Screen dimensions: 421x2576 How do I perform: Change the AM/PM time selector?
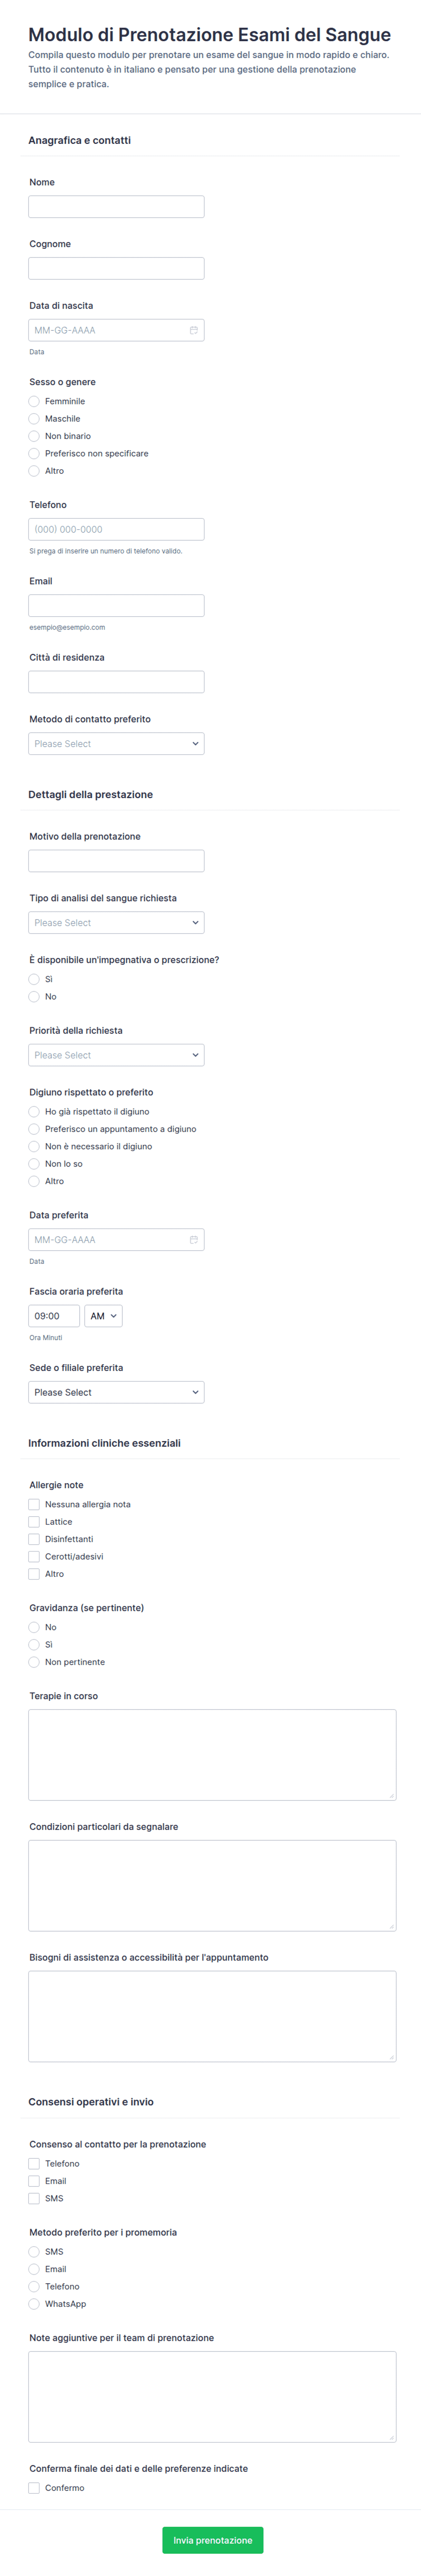pyautogui.click(x=103, y=1316)
